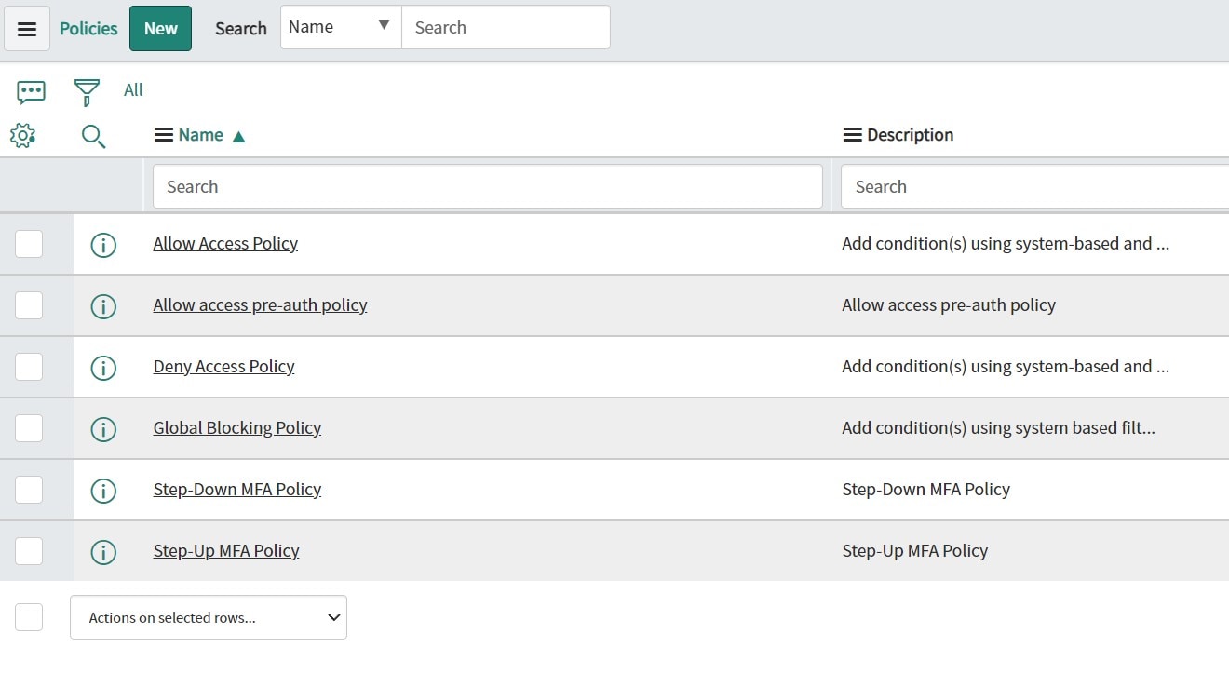
Task: Open the Description column options menu
Action: point(854,134)
